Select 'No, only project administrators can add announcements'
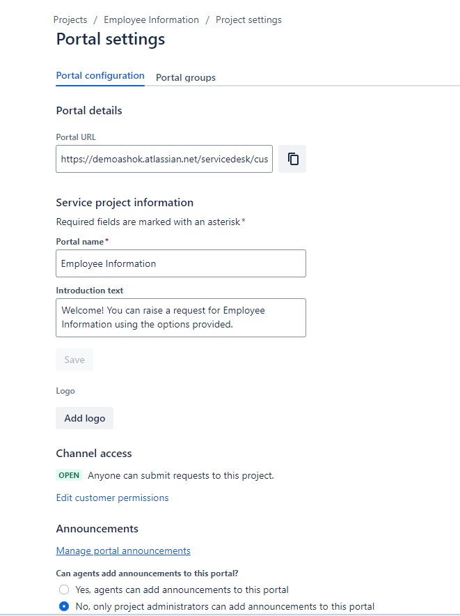Viewport: 460px width, 616px height. pyautogui.click(x=64, y=606)
